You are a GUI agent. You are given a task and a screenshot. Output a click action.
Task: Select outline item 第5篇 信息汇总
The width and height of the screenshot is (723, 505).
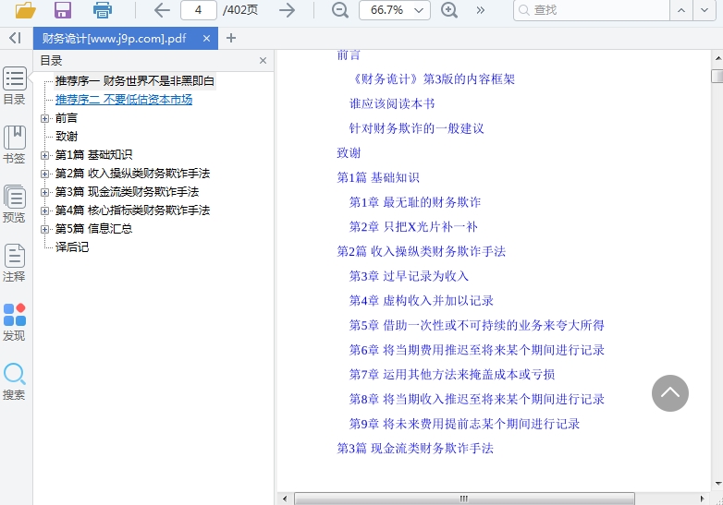point(93,228)
